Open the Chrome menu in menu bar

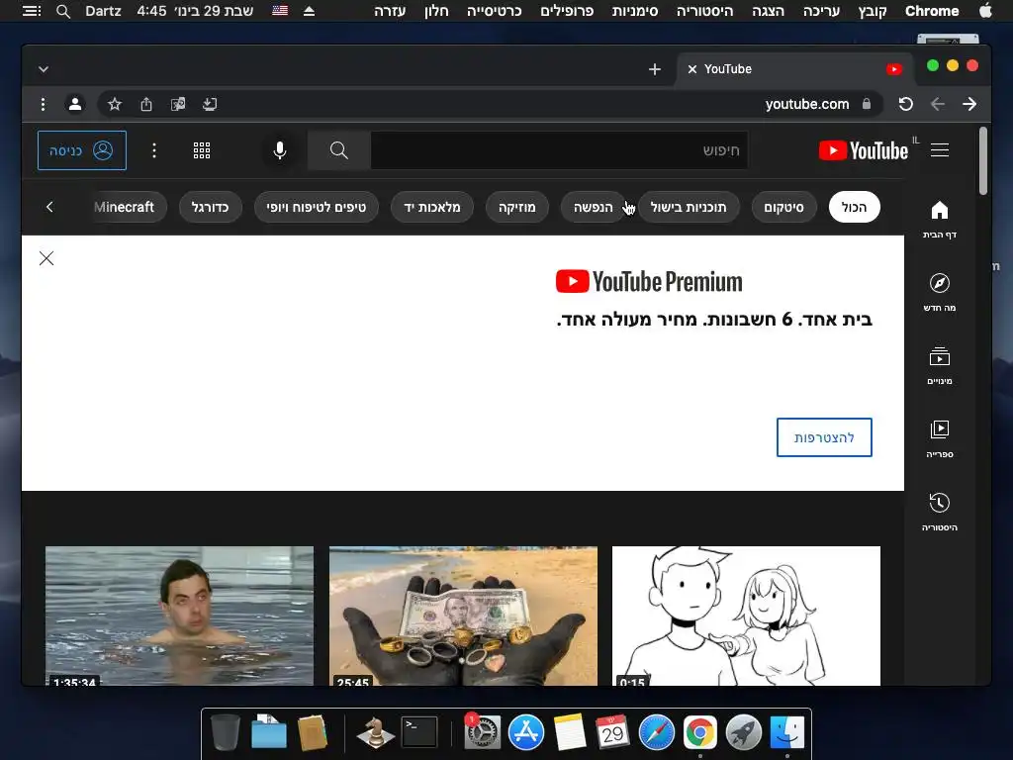click(932, 11)
